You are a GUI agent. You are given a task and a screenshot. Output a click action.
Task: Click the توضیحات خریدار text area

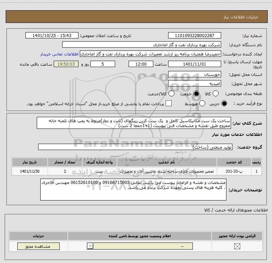tap(133, 190)
